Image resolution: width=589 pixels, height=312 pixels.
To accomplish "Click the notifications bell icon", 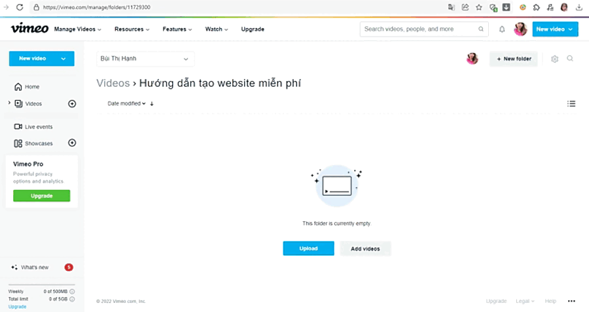I will click(x=502, y=29).
